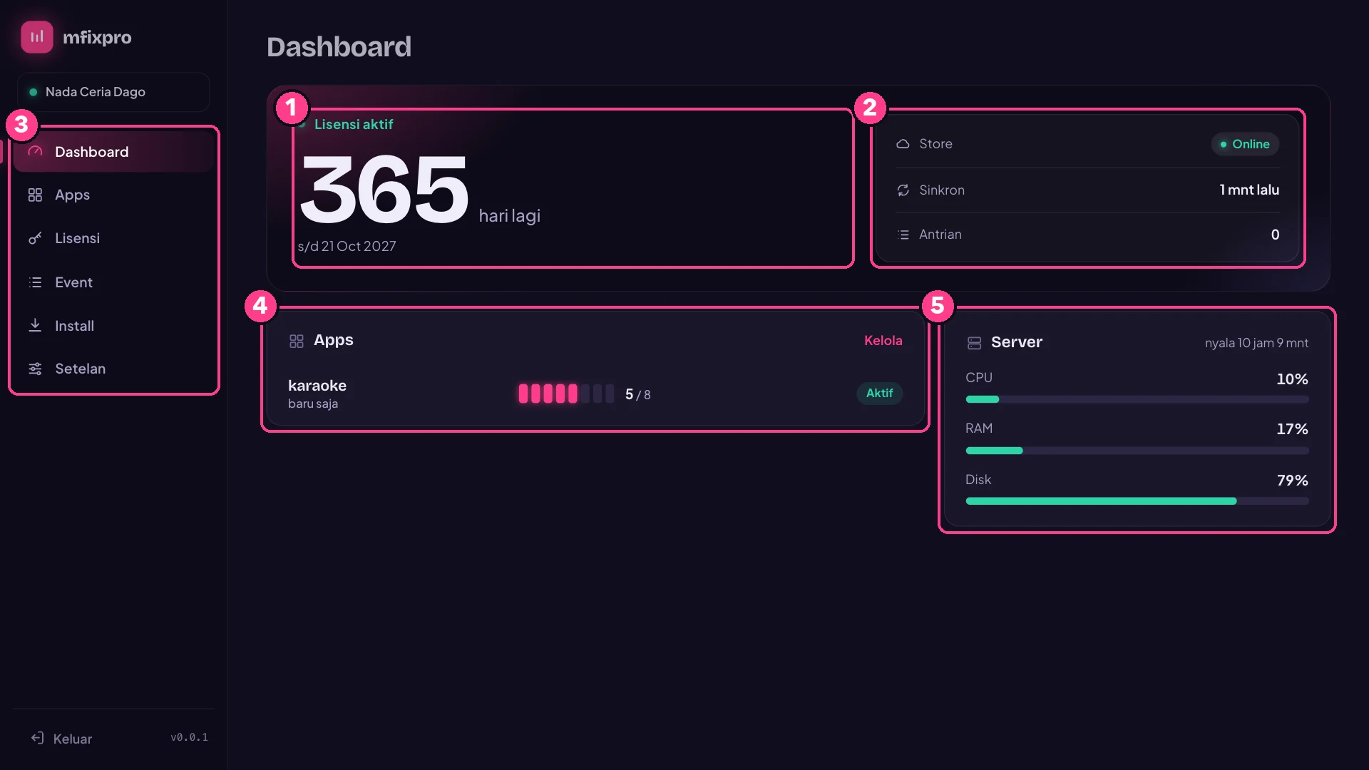1369x770 pixels.
Task: Click the Online status badge
Action: coord(1245,144)
